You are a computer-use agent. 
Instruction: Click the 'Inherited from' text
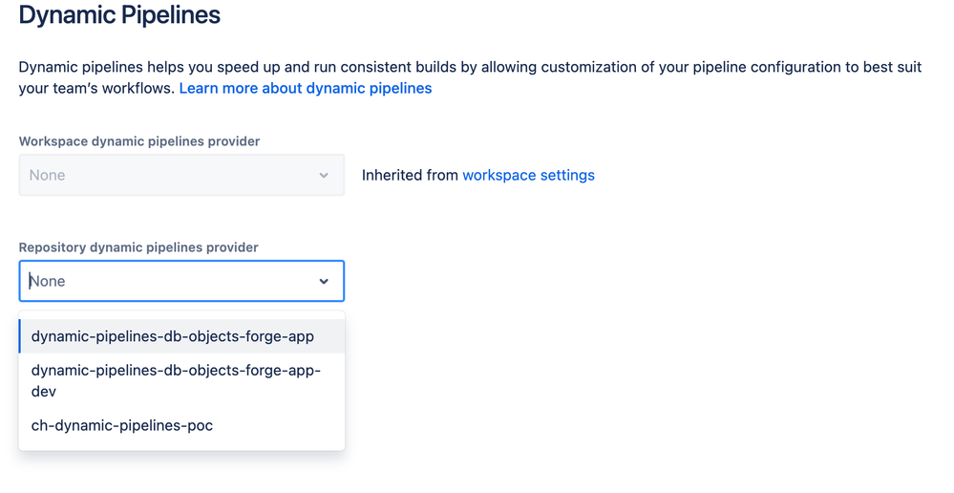(x=410, y=175)
